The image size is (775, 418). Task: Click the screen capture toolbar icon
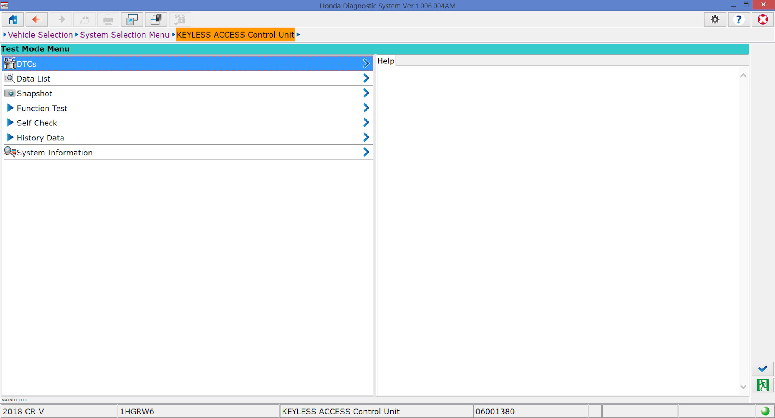pyautogui.click(x=132, y=19)
